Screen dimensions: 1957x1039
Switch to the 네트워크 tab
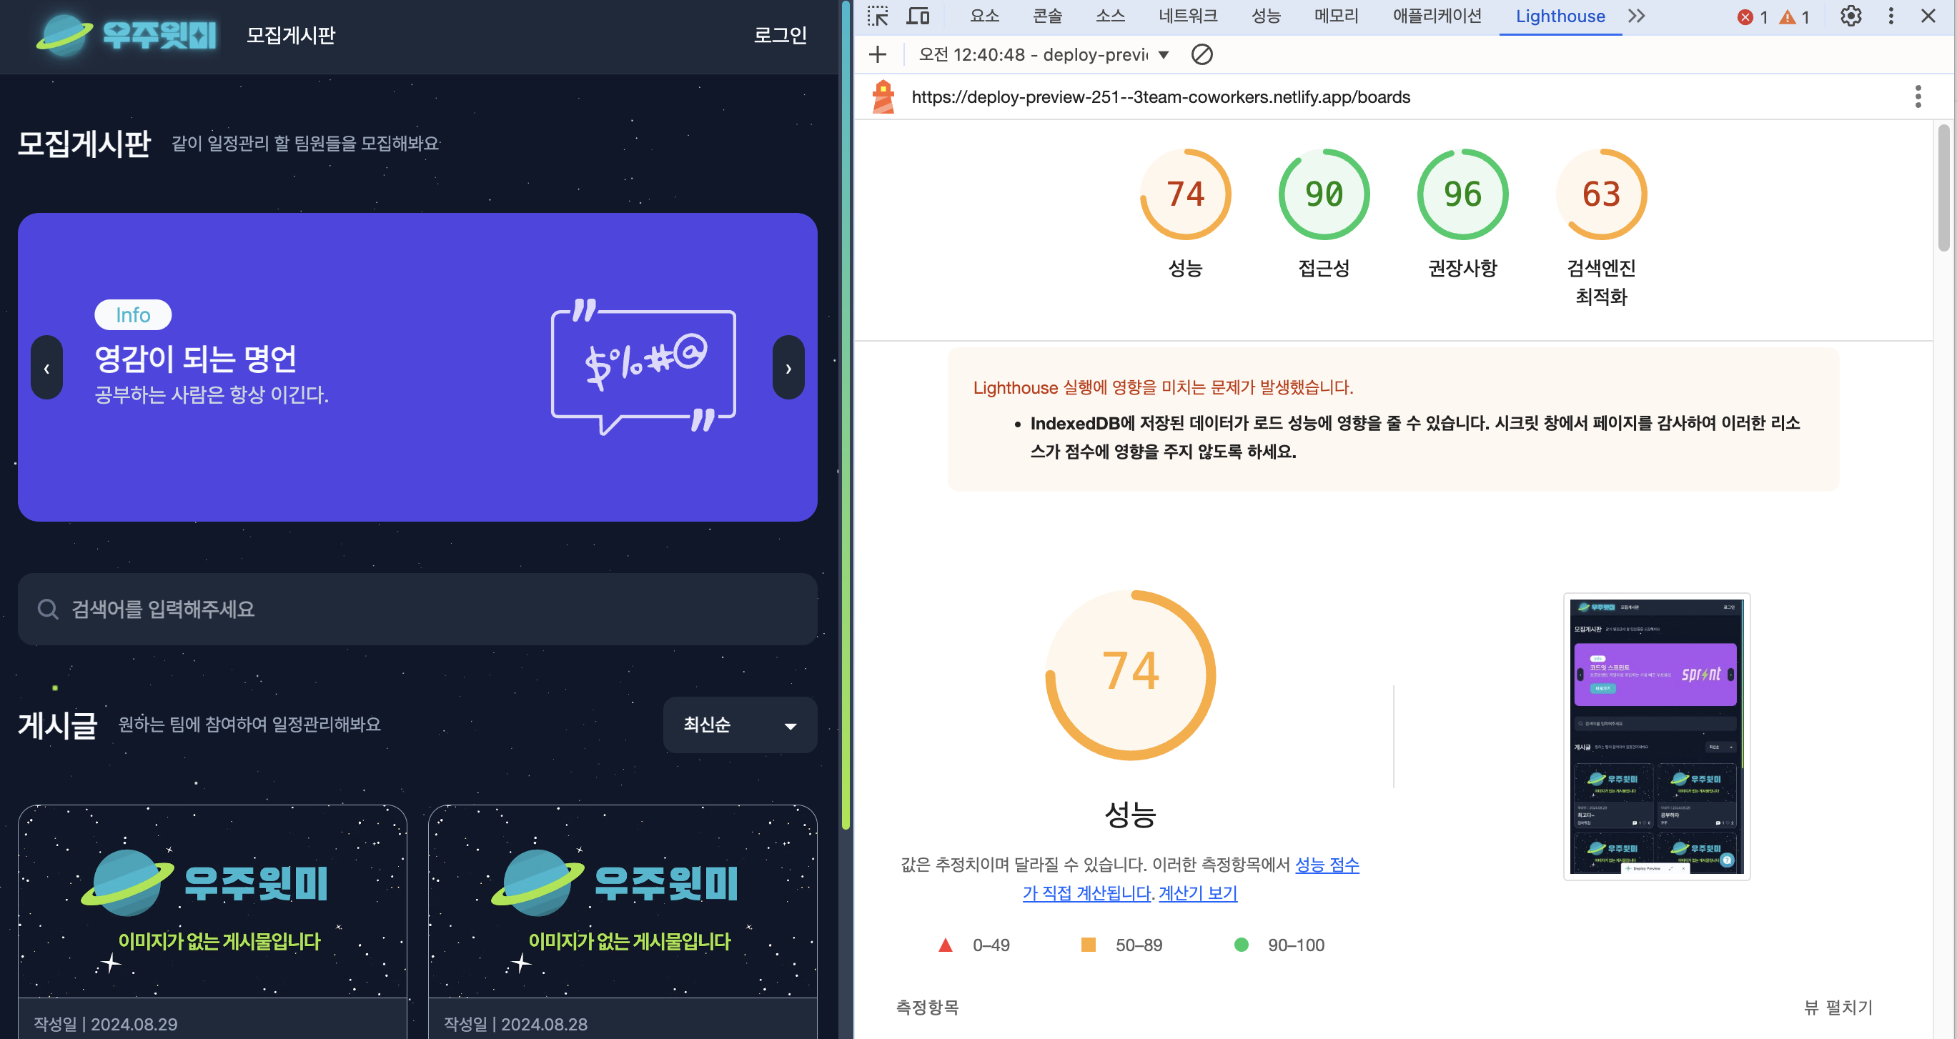click(1187, 16)
